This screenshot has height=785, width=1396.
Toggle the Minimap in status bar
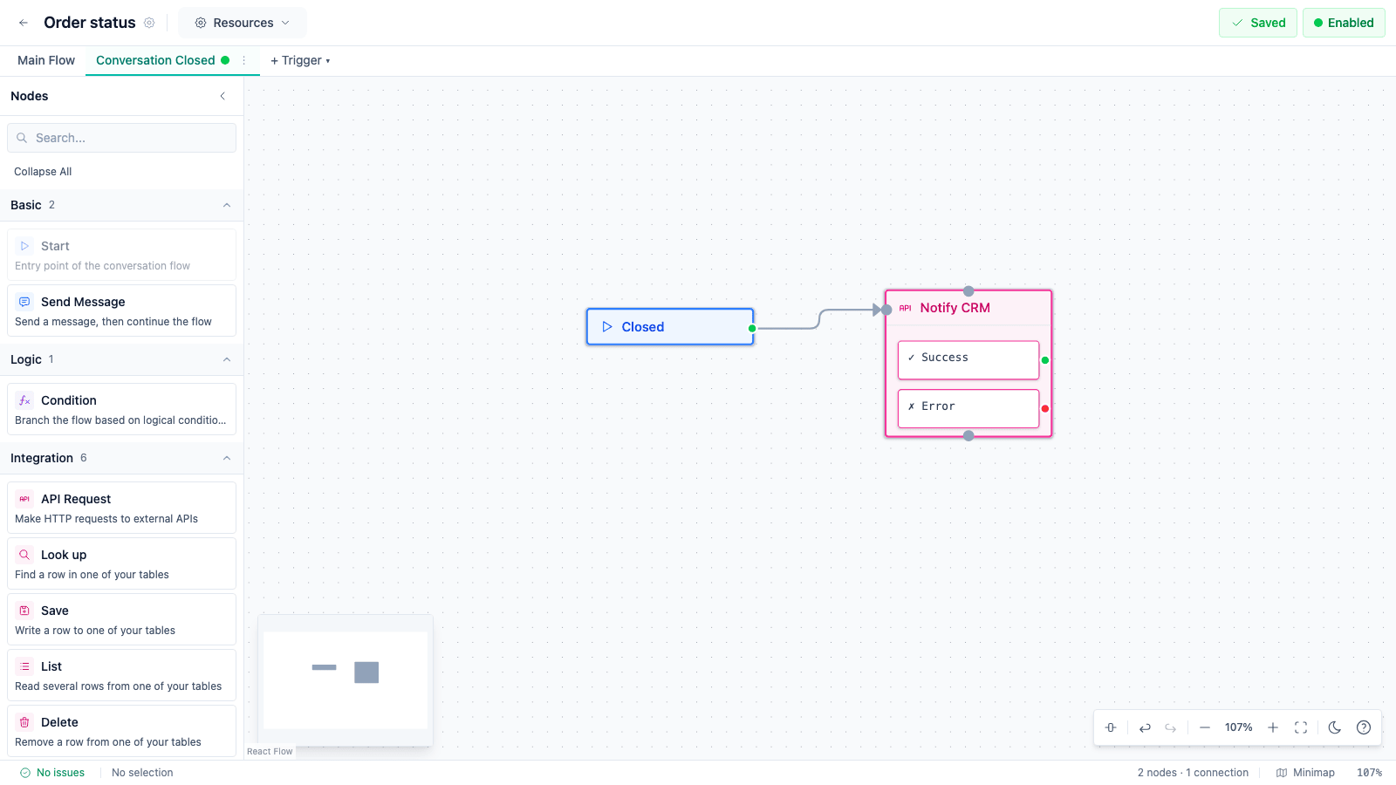[x=1305, y=773]
